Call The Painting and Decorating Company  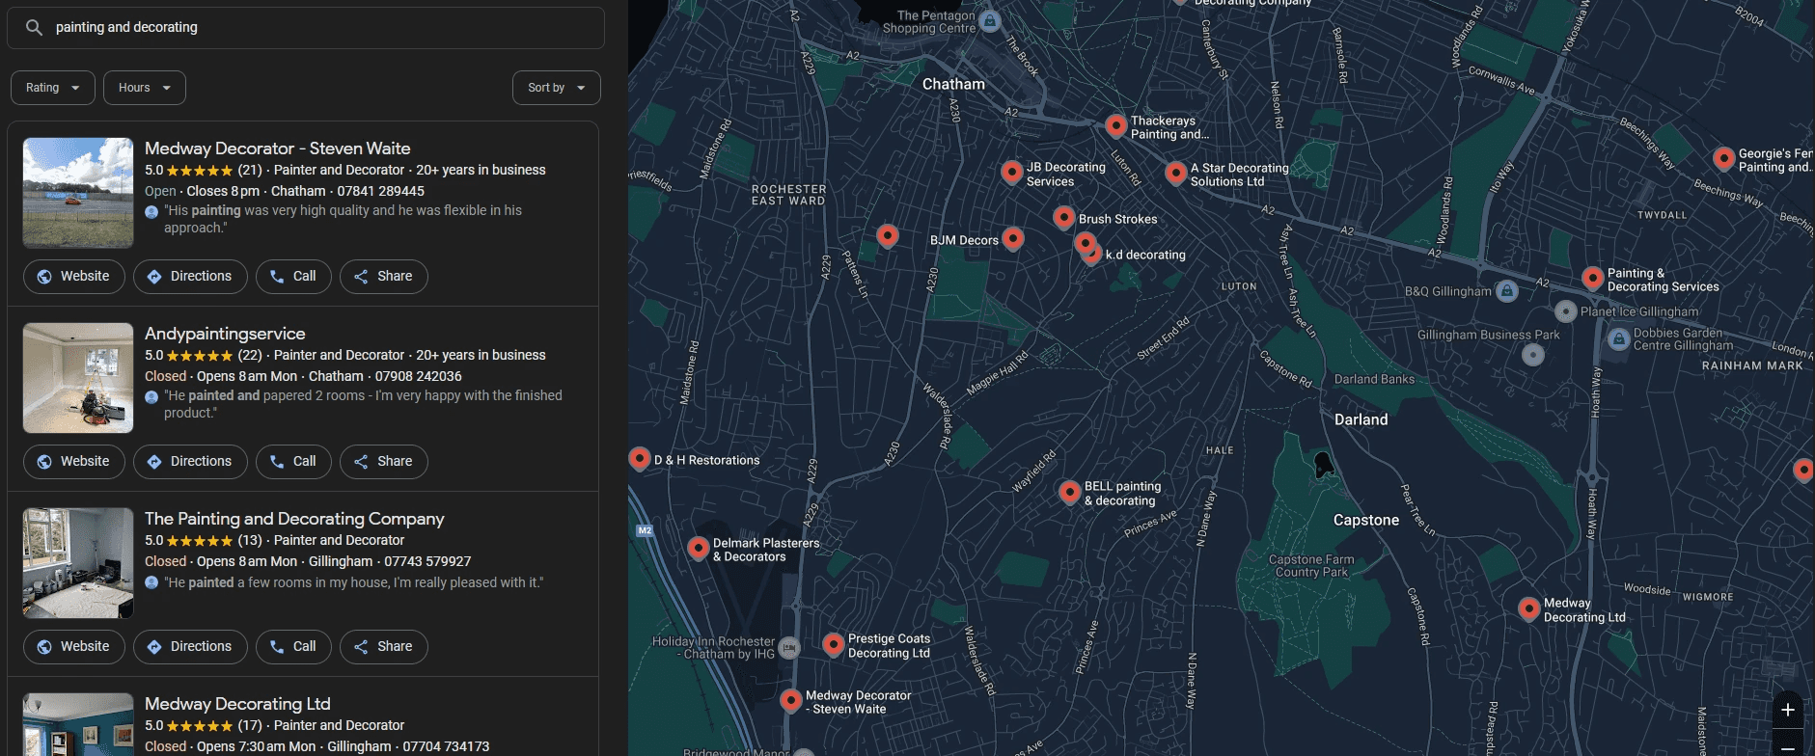(293, 647)
